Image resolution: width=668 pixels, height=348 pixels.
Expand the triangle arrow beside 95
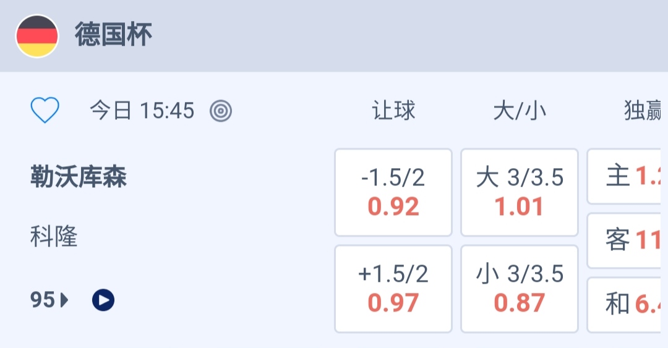coord(64,300)
